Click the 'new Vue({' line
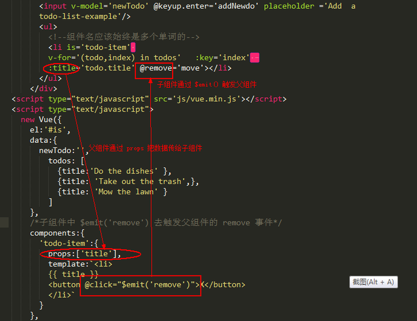 coord(41,120)
